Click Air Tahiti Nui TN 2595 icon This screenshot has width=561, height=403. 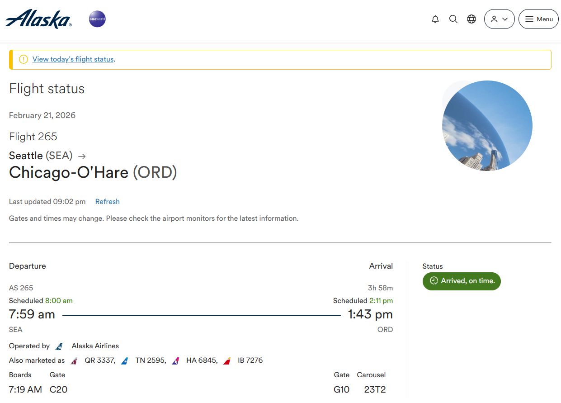point(125,361)
